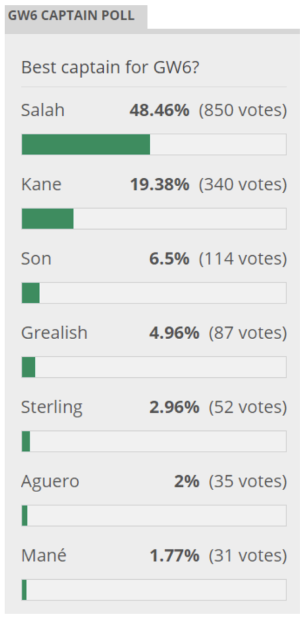Viewport: 304px width, 619px height.
Task: Select the Kane poll option label
Action: 42,184
